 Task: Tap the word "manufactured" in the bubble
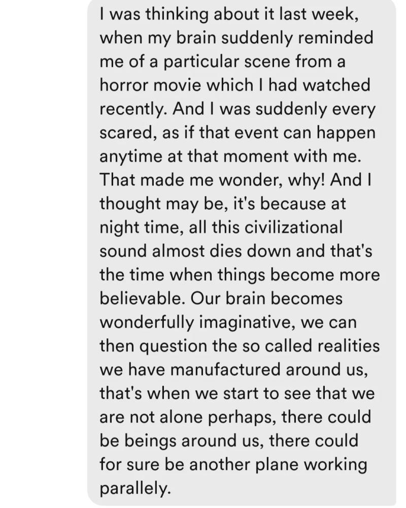tap(225, 369)
